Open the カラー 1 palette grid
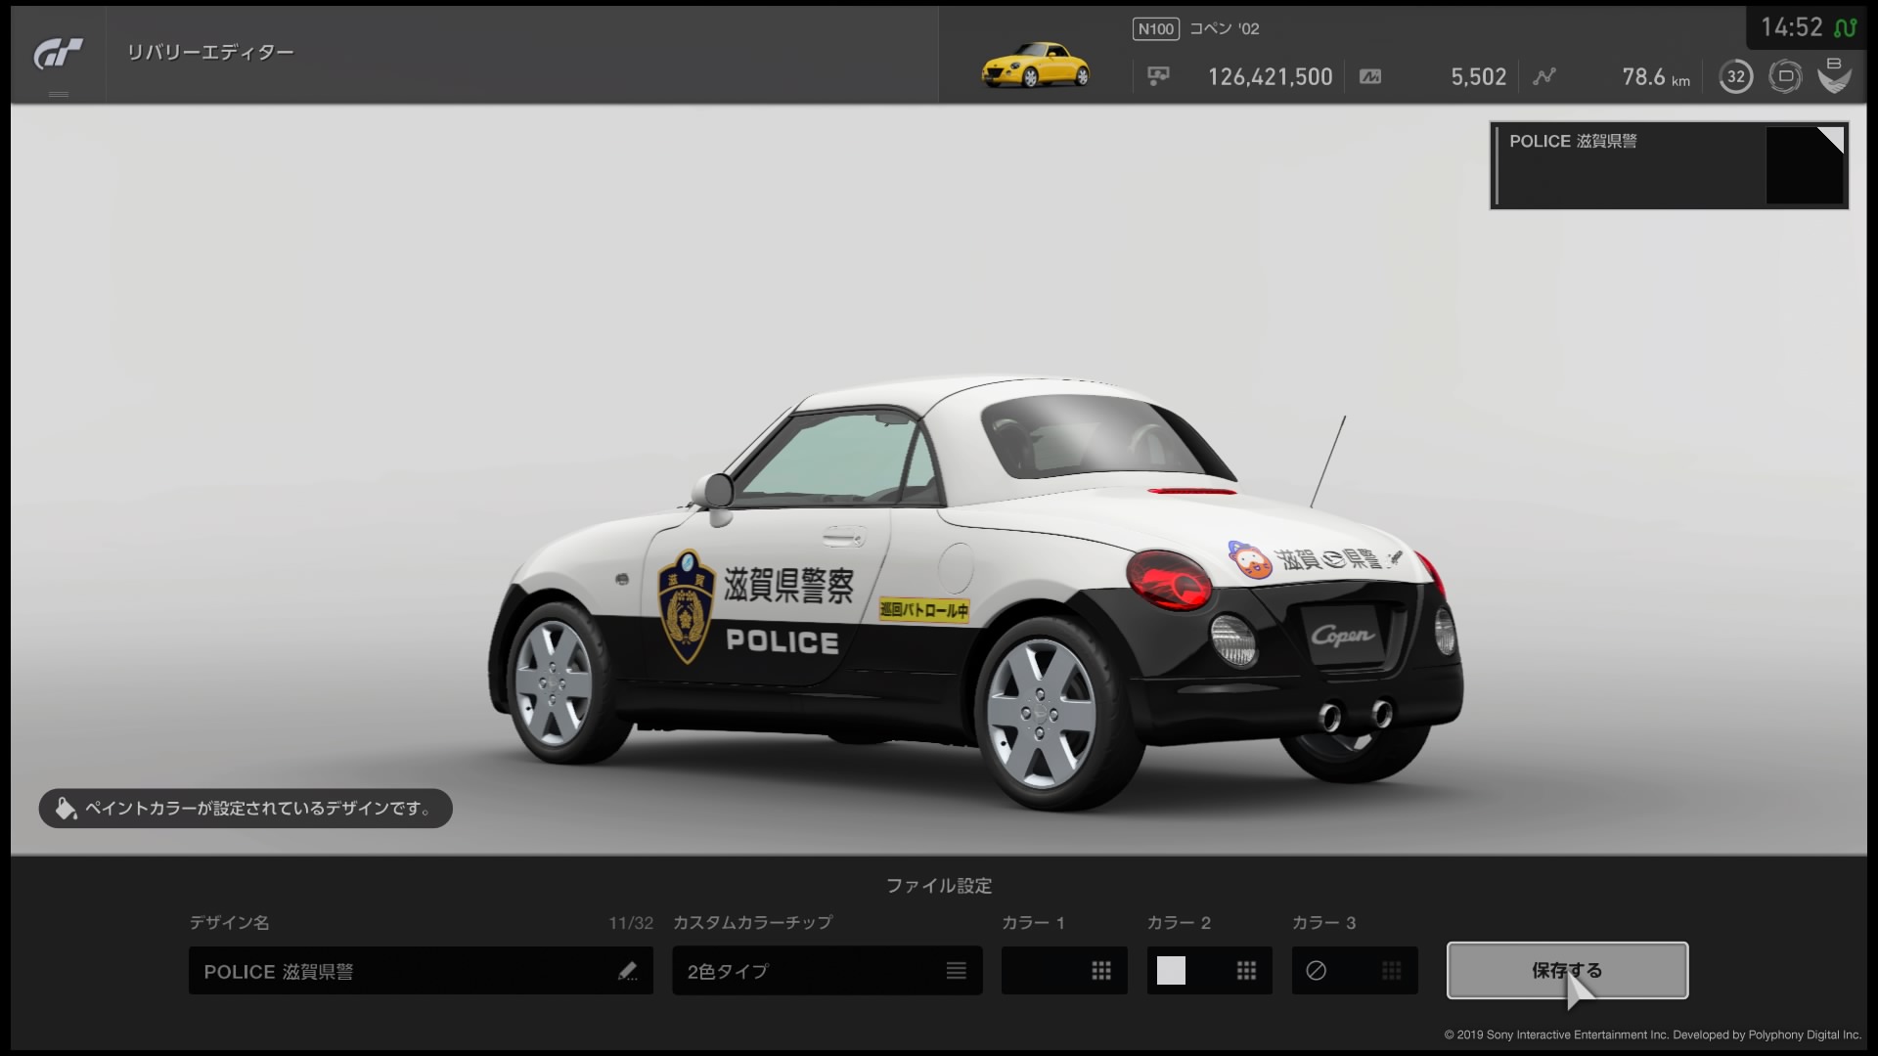 point(1101,971)
